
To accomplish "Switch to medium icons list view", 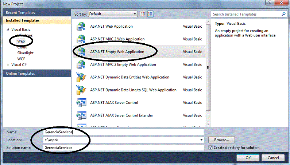I will (x=150, y=14).
